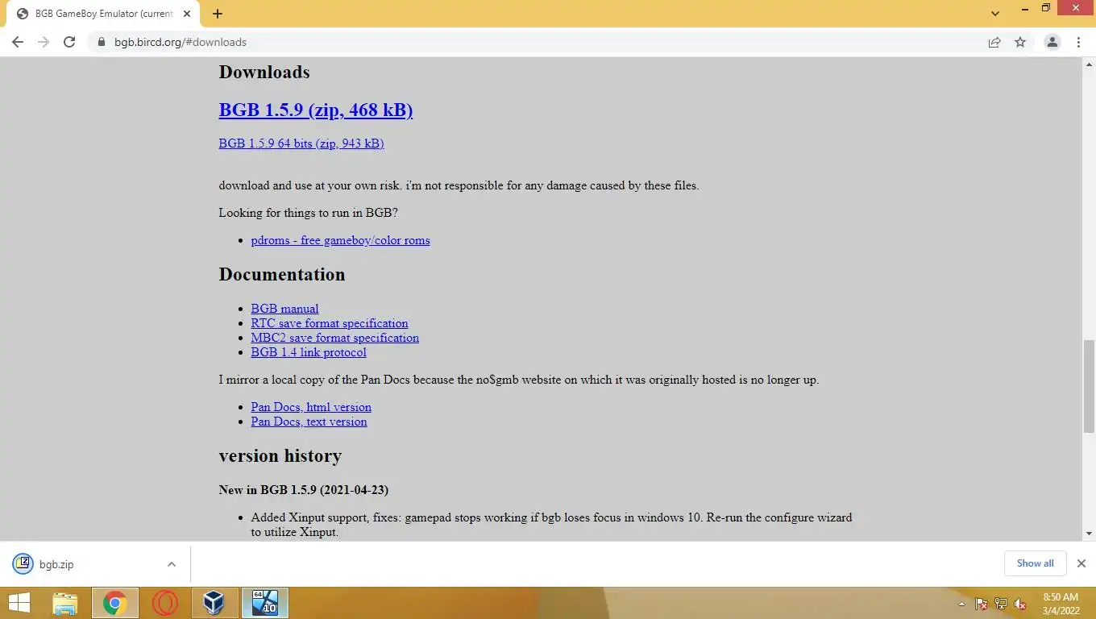The height and width of the screenshot is (619, 1096).
Task: Click the Chrome taskbar icon
Action: [x=114, y=603]
